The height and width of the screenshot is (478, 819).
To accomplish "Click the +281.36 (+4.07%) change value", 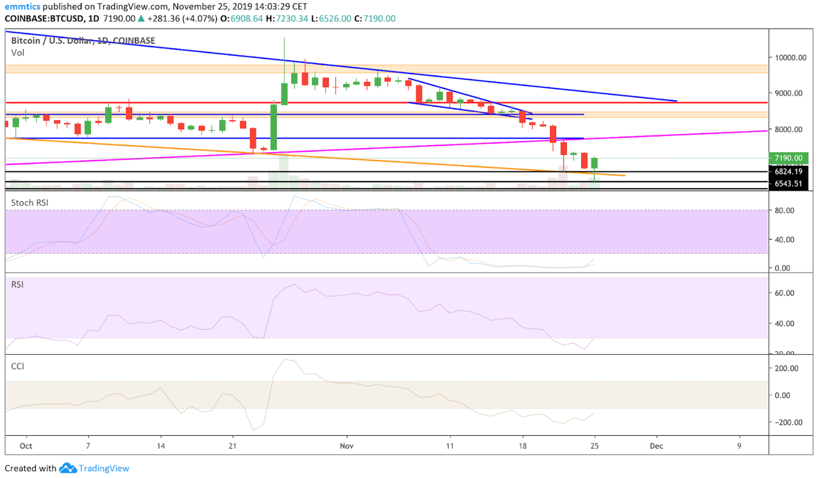I will pos(182,19).
